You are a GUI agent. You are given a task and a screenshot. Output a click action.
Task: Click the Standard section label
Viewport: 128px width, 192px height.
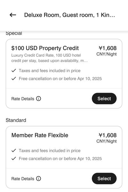16,120
